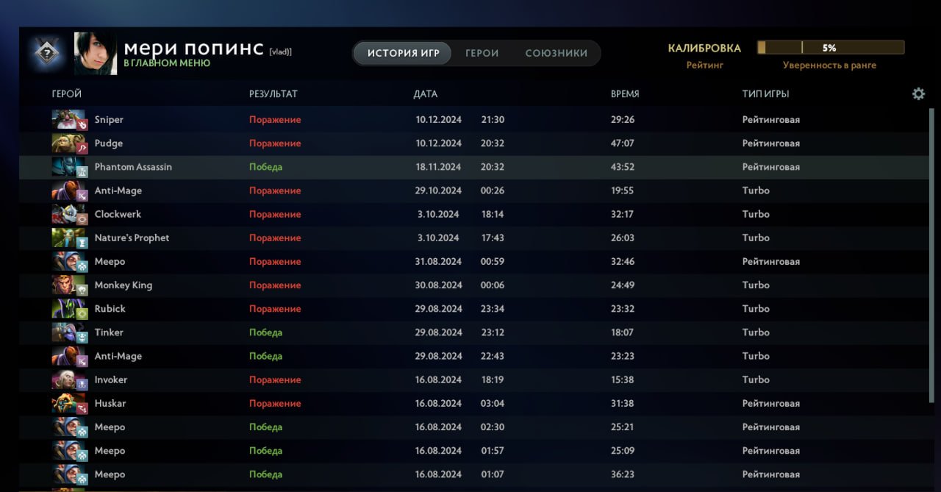
Task: Switch to the Союзники tab
Action: (x=556, y=53)
